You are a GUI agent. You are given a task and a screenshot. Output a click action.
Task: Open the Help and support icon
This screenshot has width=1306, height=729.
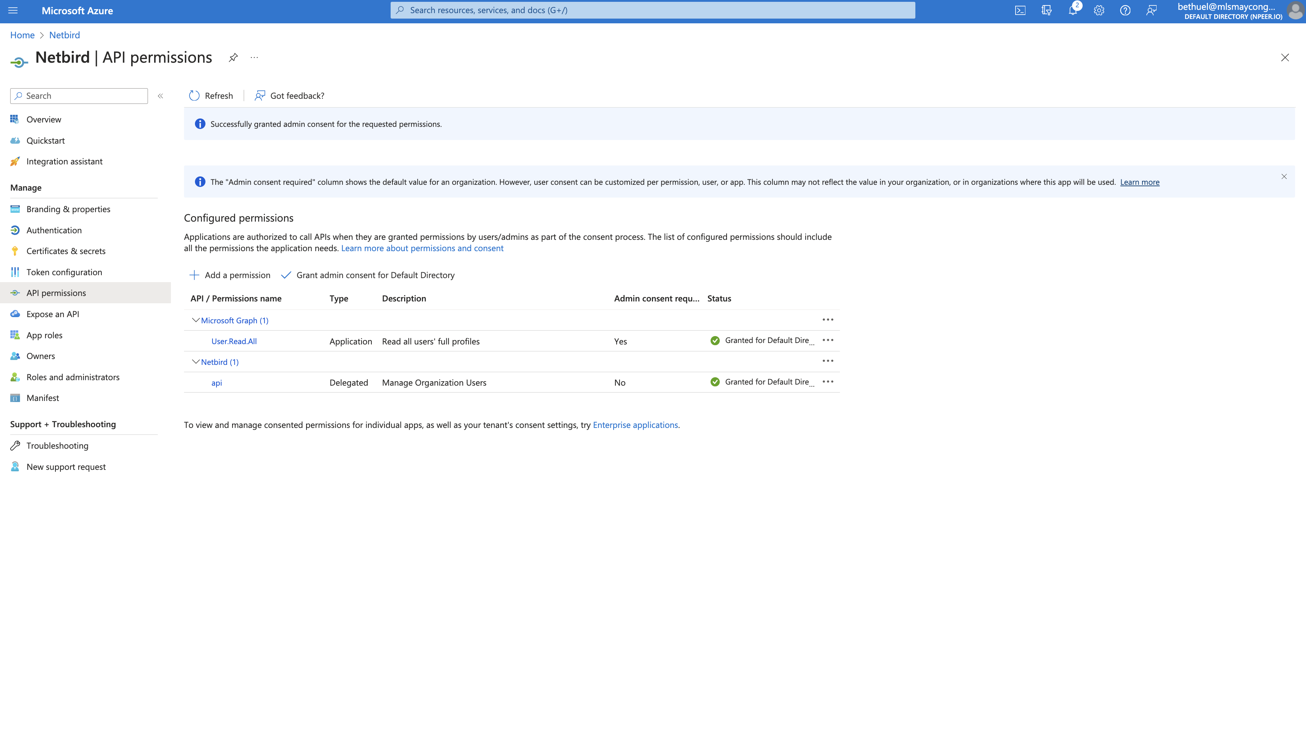[x=1125, y=10]
